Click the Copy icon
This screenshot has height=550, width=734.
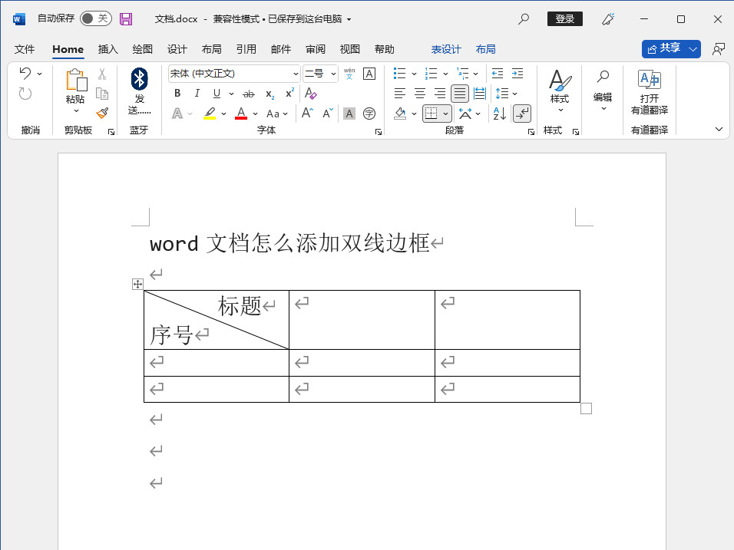pos(102,94)
